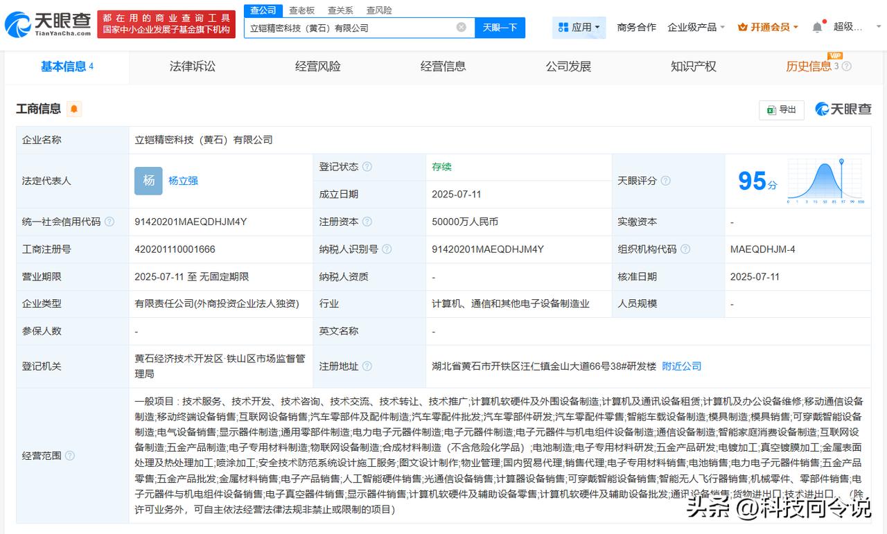Click help icon beside 统一社会信用代码
887x534 pixels.
point(109,222)
